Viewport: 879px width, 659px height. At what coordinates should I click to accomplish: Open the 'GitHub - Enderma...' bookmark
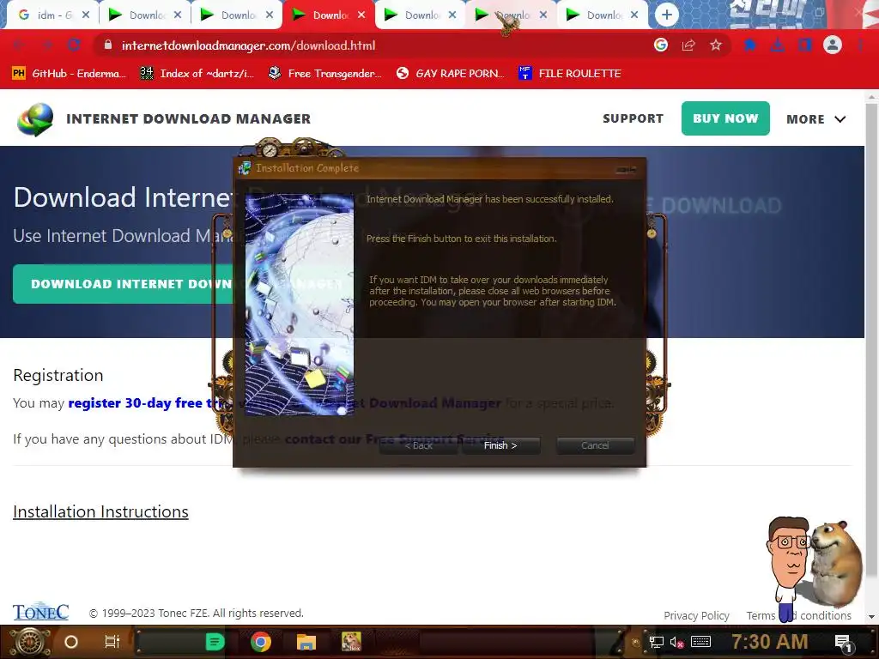pyautogui.click(x=69, y=74)
